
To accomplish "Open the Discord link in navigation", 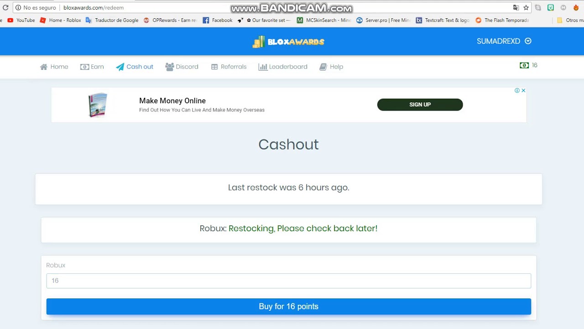I will point(182,67).
